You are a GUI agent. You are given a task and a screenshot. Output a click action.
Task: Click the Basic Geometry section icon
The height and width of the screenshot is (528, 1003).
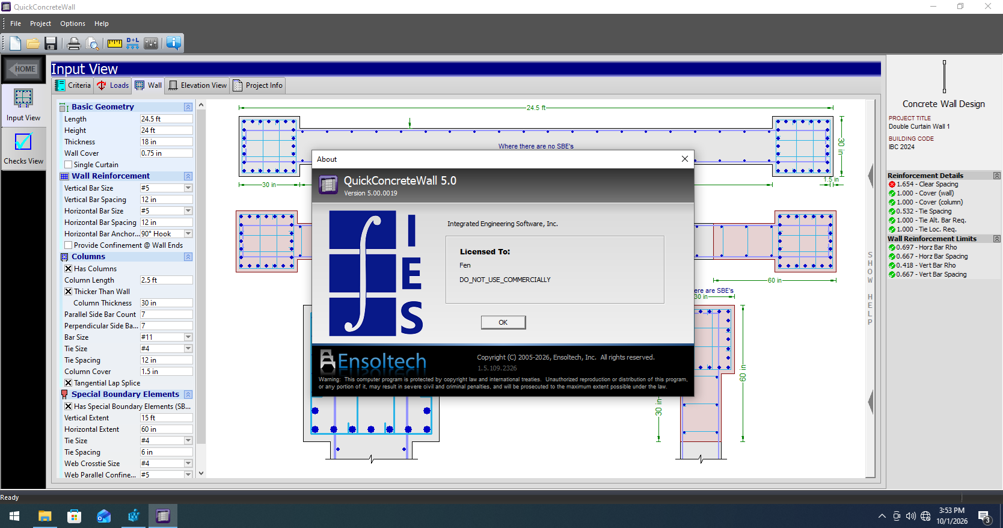[x=64, y=107]
